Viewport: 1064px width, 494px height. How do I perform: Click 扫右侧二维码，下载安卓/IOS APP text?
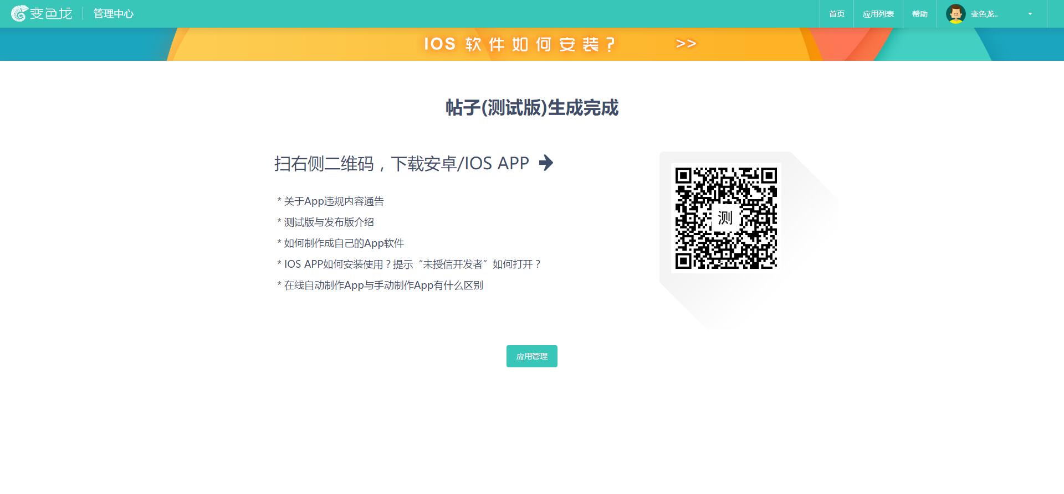click(402, 163)
